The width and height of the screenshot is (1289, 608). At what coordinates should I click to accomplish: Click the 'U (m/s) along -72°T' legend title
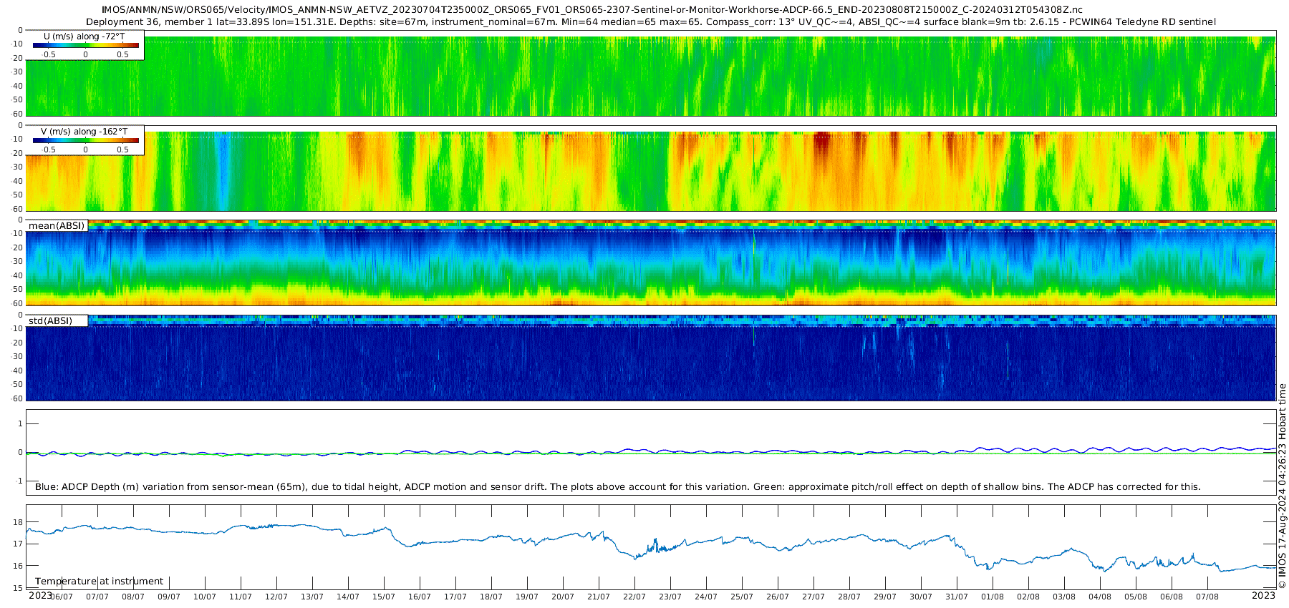(85, 36)
